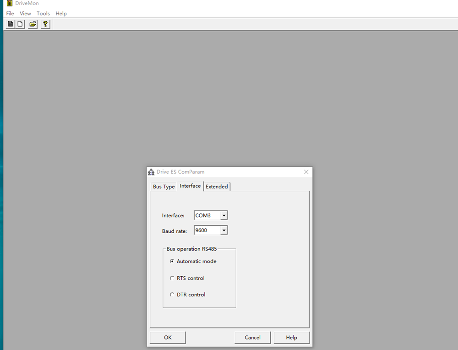458x350 pixels.
Task: Click the blank page toolbar icon
Action: (20, 24)
